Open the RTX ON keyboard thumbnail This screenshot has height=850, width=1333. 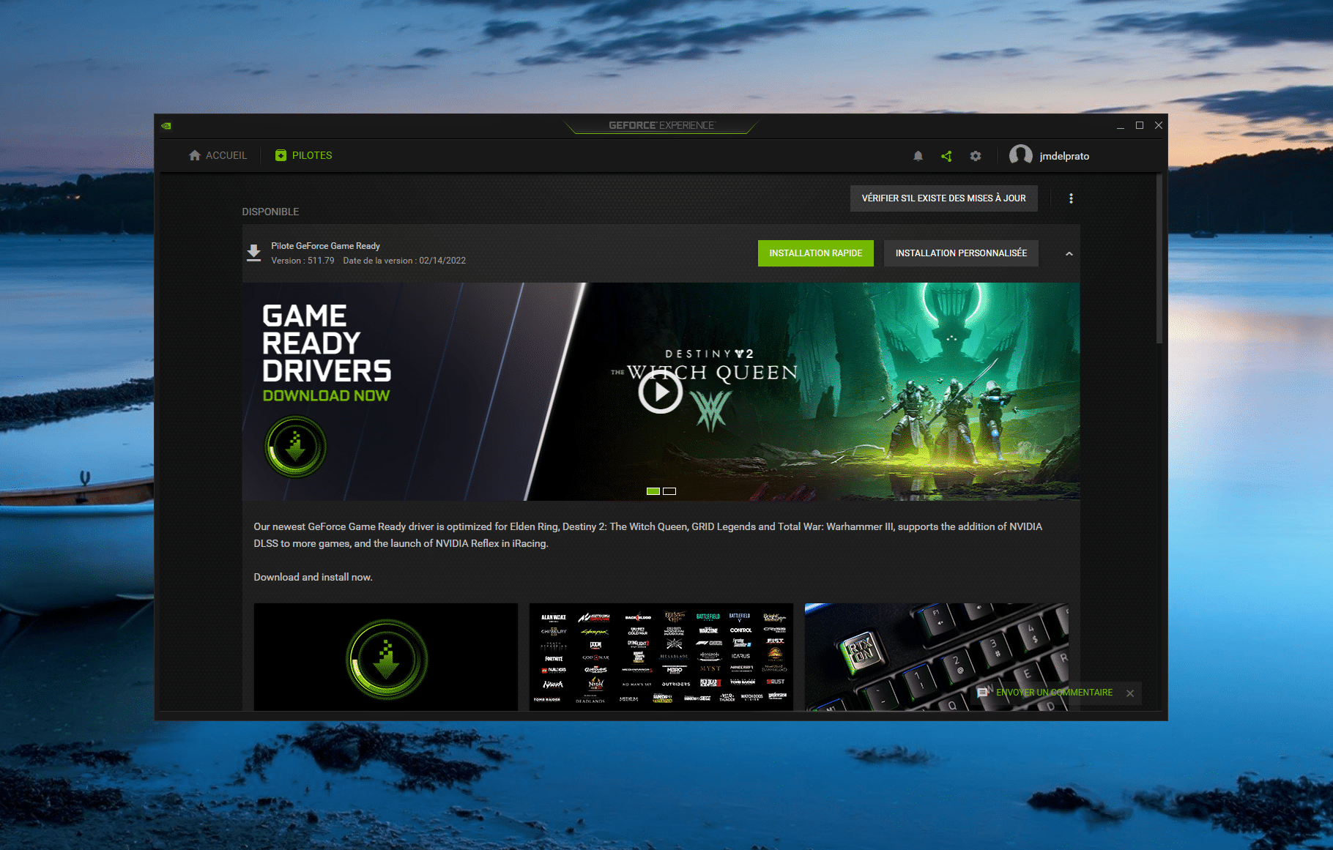coord(936,657)
